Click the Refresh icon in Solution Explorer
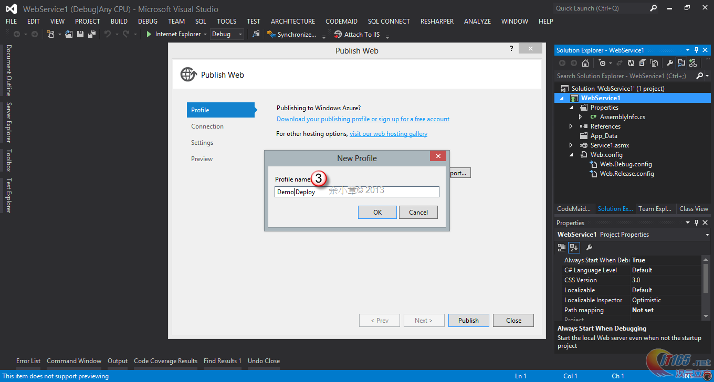714x382 pixels. 631,63
